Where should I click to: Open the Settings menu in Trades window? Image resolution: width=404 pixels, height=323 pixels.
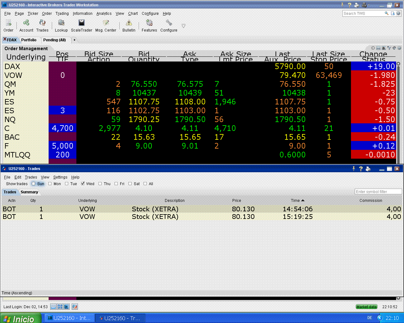click(x=60, y=177)
